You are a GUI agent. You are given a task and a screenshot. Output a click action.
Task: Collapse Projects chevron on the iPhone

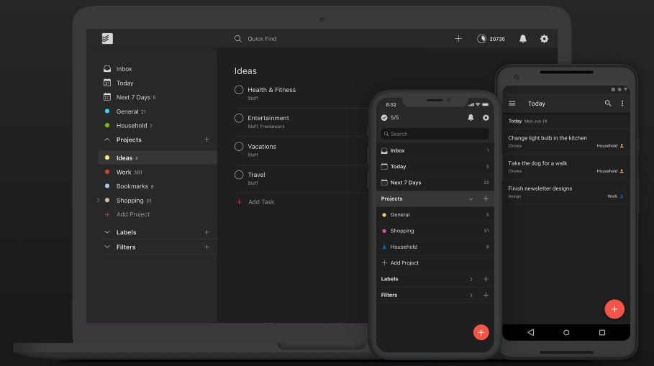click(471, 199)
